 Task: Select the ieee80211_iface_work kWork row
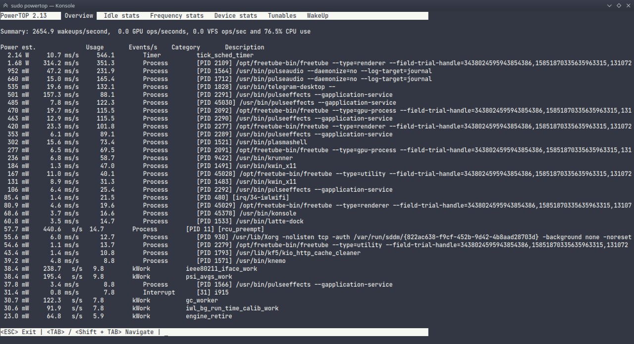click(130, 269)
